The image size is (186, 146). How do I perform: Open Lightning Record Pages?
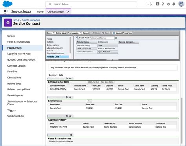(19, 54)
